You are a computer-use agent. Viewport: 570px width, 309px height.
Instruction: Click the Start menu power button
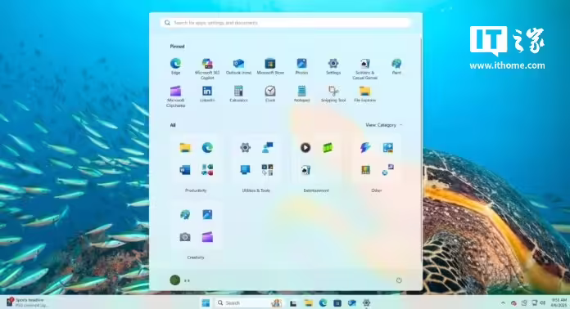click(x=399, y=280)
